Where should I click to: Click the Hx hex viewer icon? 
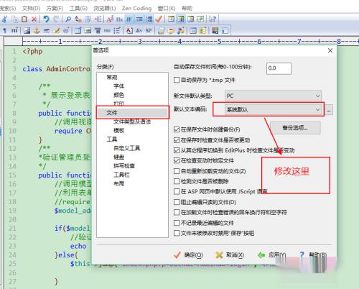(119, 19)
